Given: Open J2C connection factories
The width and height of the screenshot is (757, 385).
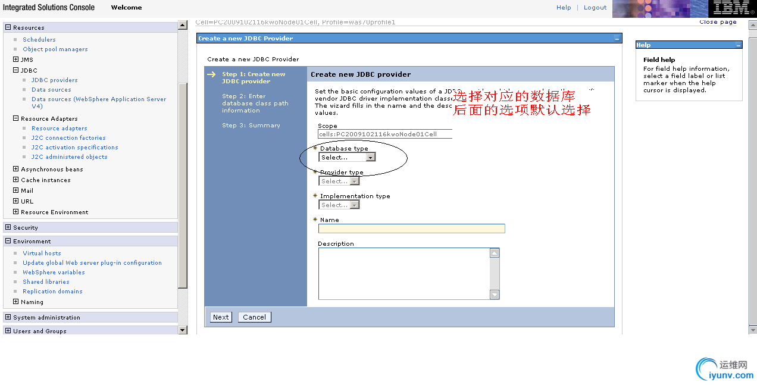Looking at the screenshot, I should pos(68,138).
